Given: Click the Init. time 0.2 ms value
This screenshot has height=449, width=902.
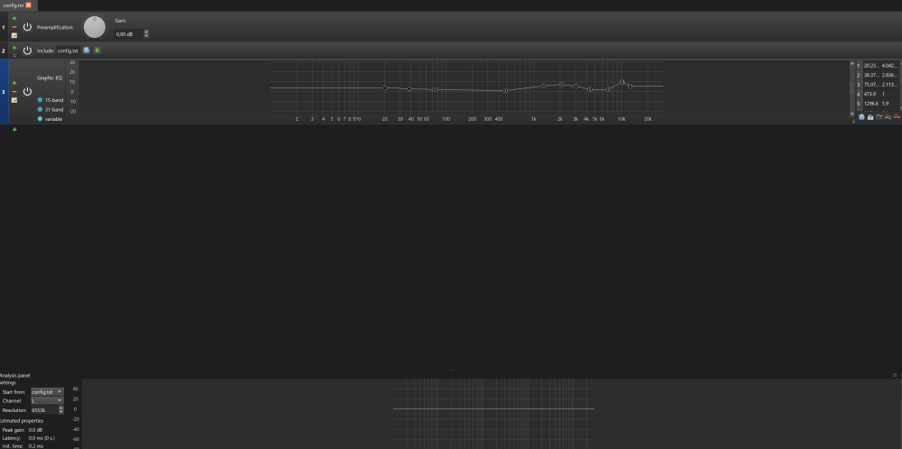Looking at the screenshot, I should click(x=35, y=446).
